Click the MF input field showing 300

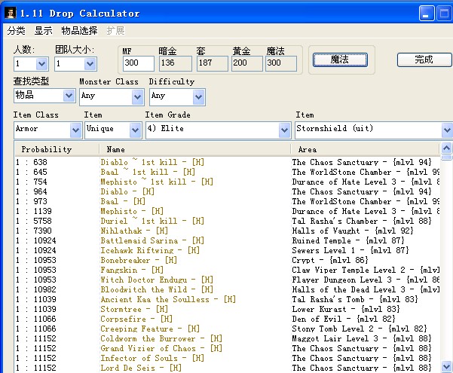139,63
